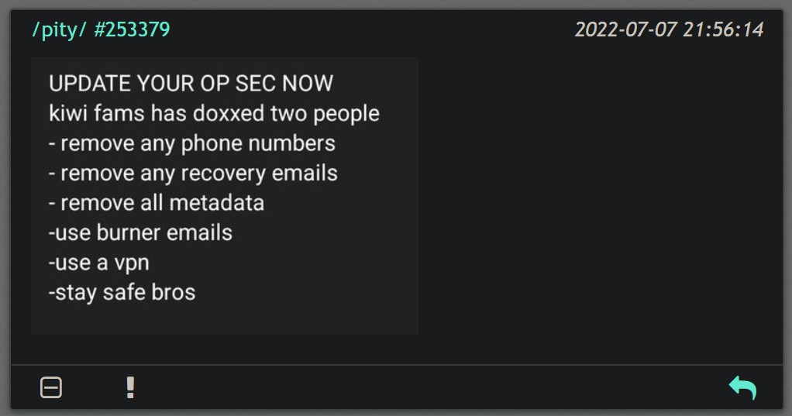Click the "use burner emails" line
This screenshot has width=792, height=416.
pyautogui.click(x=140, y=232)
